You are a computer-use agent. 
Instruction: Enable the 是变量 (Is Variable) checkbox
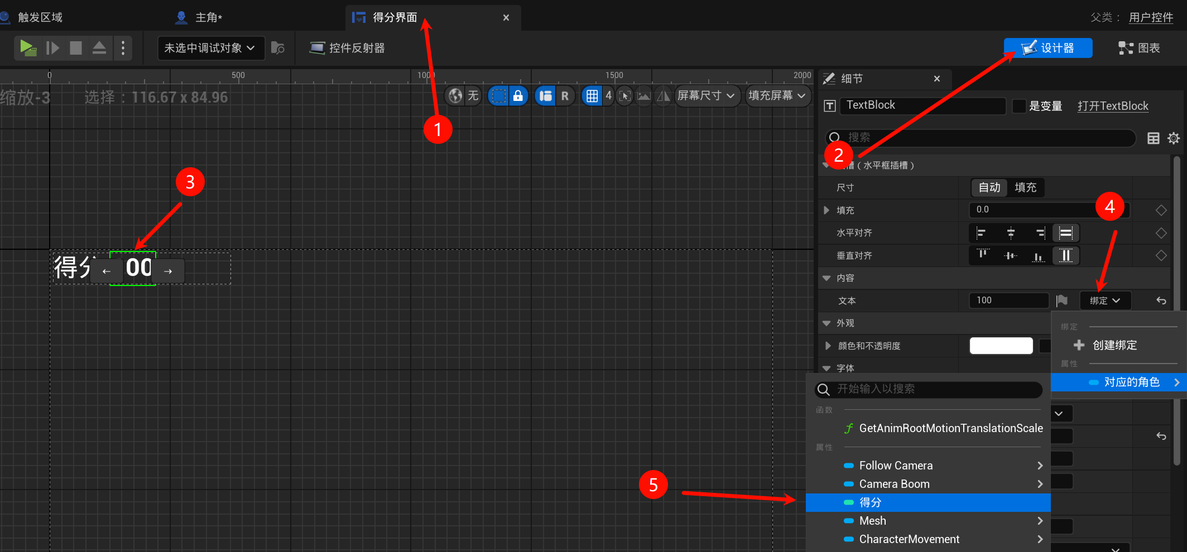coord(1019,106)
